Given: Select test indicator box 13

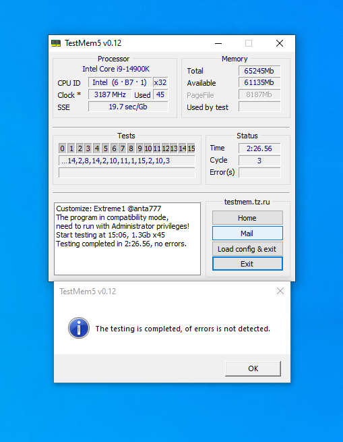Looking at the screenshot, I should (174, 148).
